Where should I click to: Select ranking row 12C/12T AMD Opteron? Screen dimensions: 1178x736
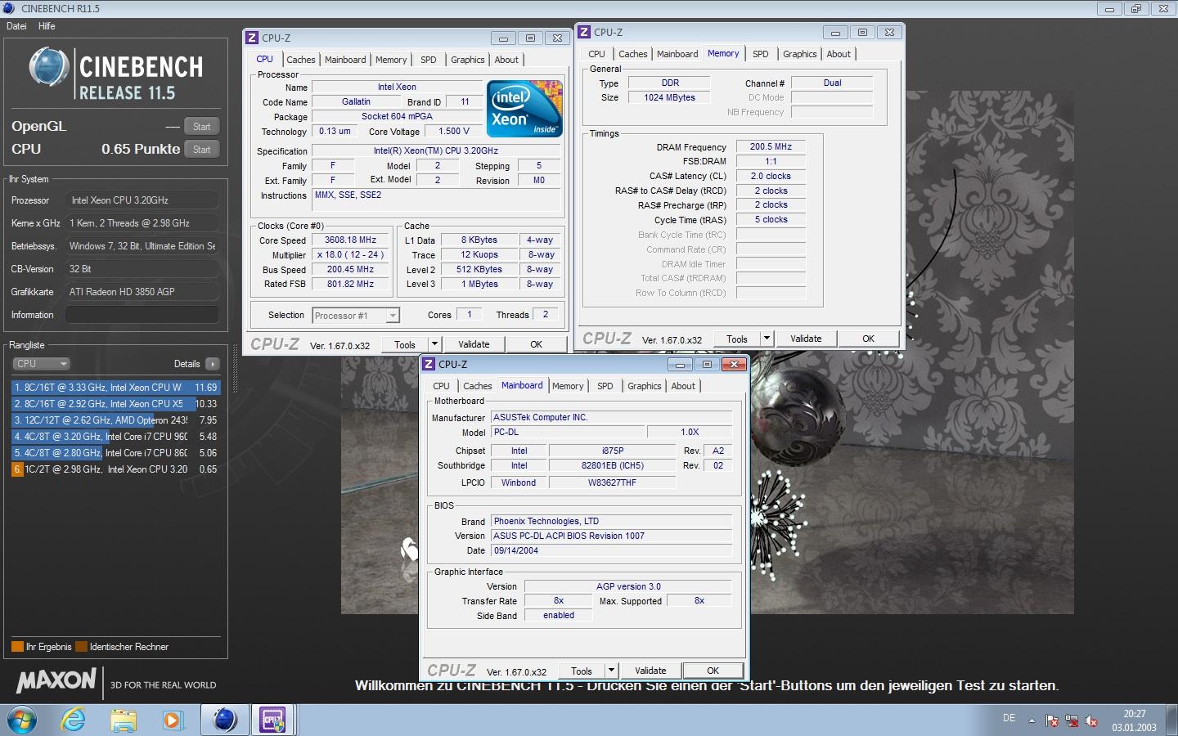point(115,420)
